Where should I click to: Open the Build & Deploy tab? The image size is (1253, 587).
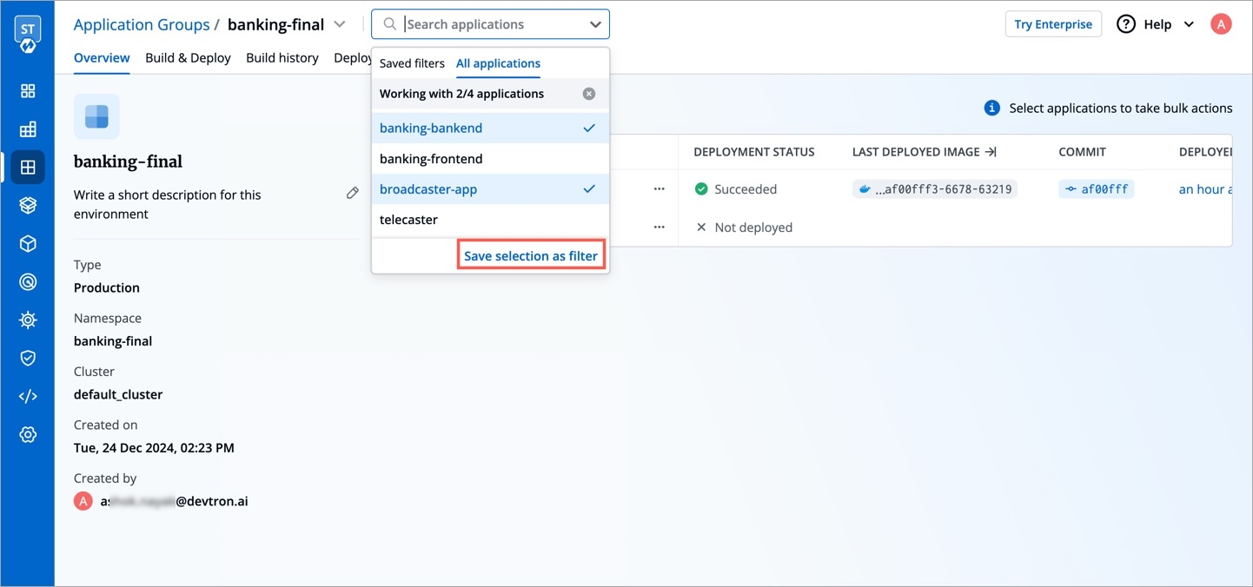[188, 58]
